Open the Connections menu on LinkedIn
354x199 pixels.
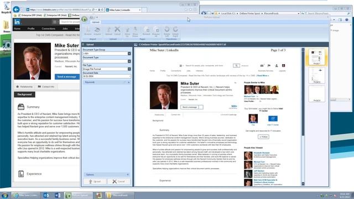(x=48, y=29)
